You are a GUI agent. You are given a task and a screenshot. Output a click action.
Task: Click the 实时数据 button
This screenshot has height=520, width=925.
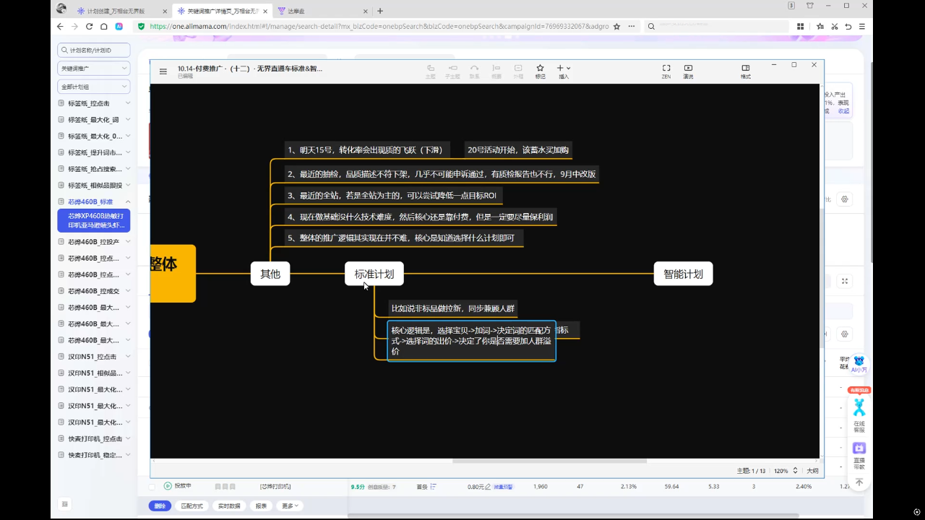[x=229, y=506]
